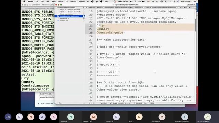Click the Free Mode button
This screenshot has height=123, width=219.
point(191,5)
